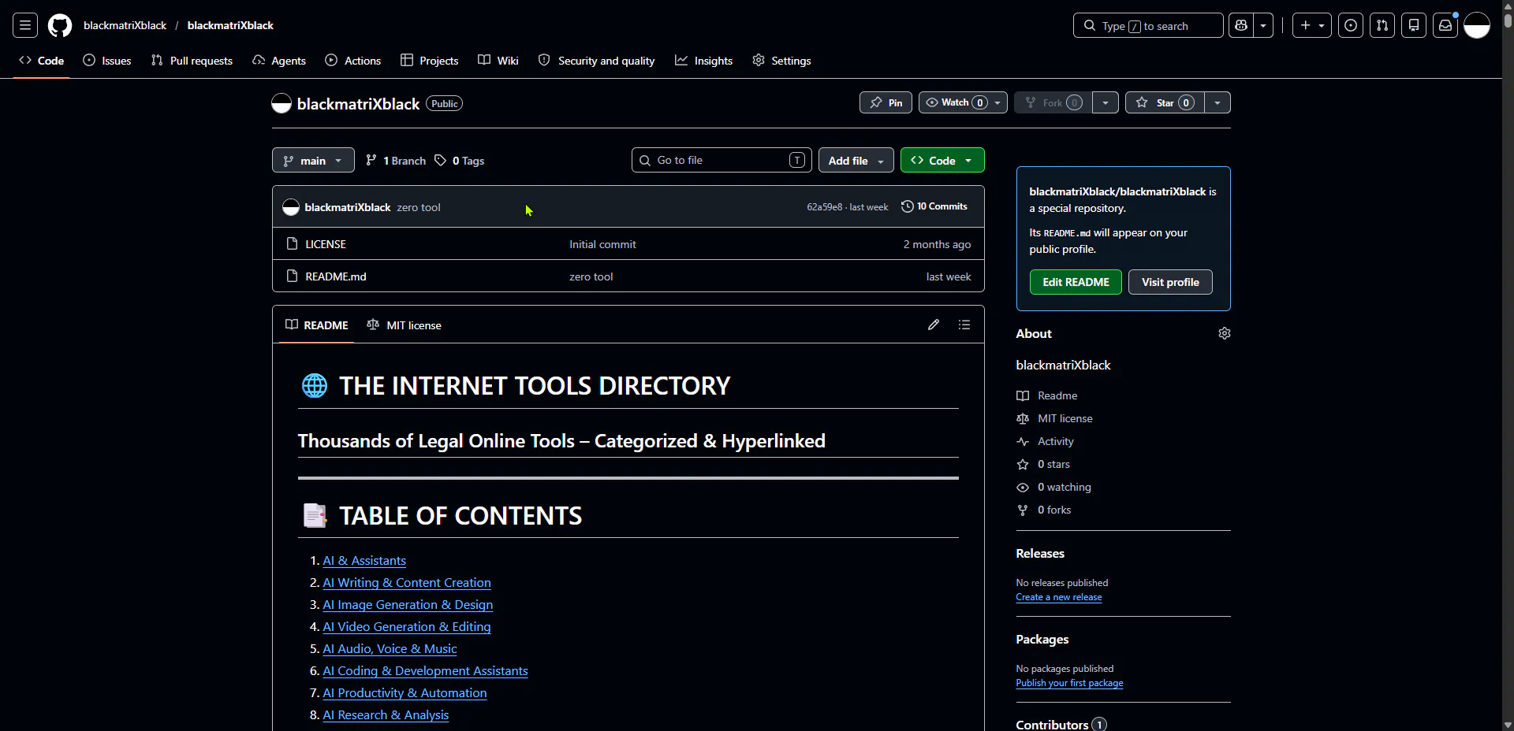Switch to the Projects tab
Screen dimensions: 1514x731
pyautogui.click(x=430, y=61)
